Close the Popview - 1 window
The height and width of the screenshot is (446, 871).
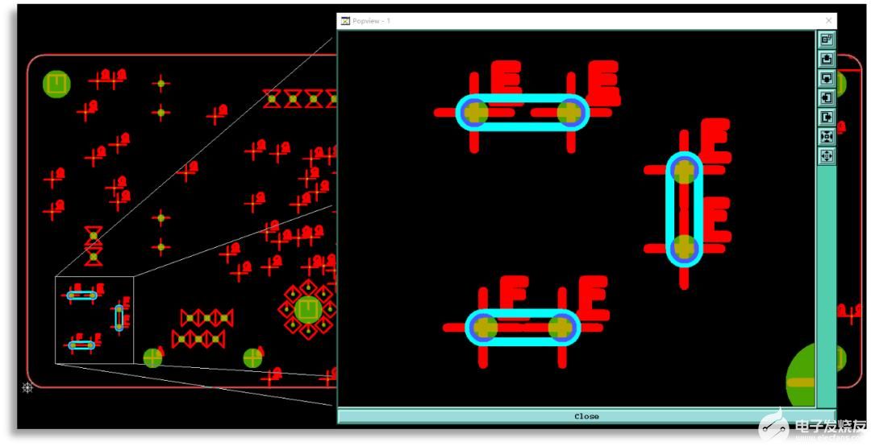coord(828,20)
